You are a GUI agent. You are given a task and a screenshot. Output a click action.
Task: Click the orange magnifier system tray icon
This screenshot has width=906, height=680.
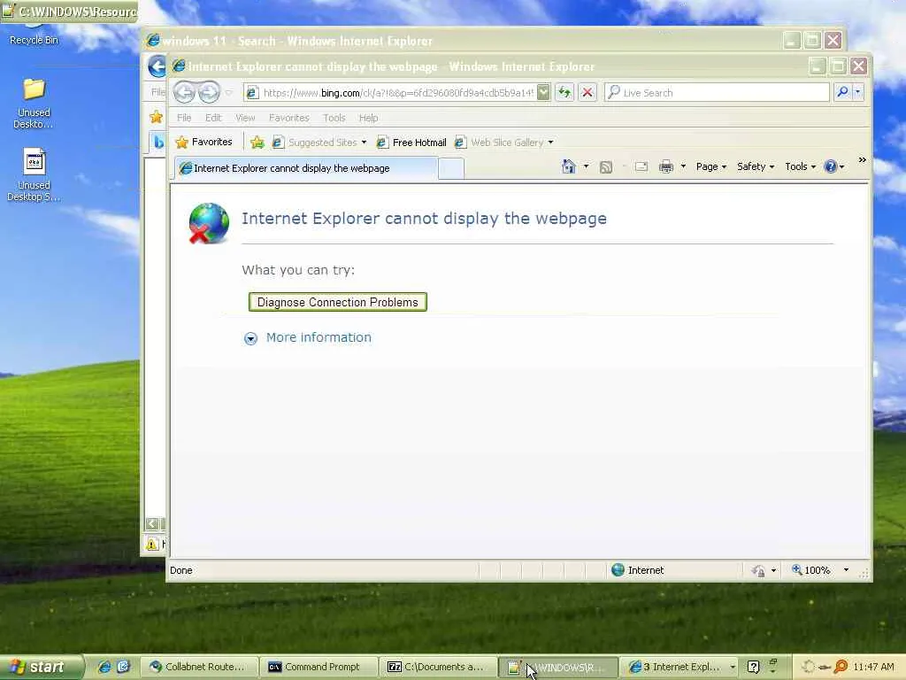[x=841, y=667]
